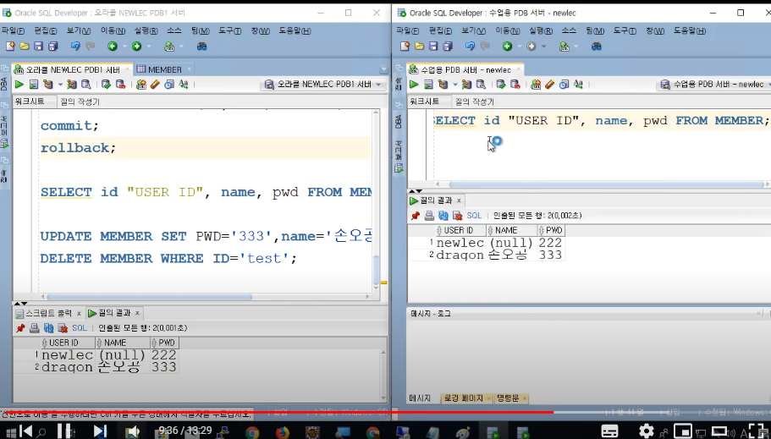The width and height of the screenshot is (771, 439).
Task: Close the 질의 결과 tab in right window
Action: (459, 200)
